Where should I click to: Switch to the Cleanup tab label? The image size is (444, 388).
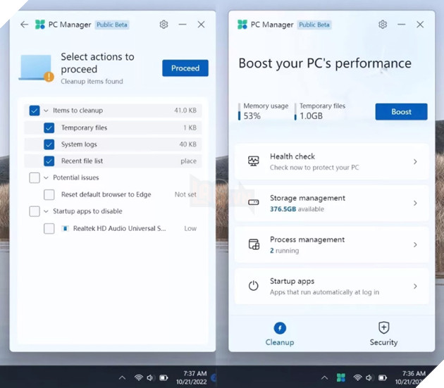[280, 342]
